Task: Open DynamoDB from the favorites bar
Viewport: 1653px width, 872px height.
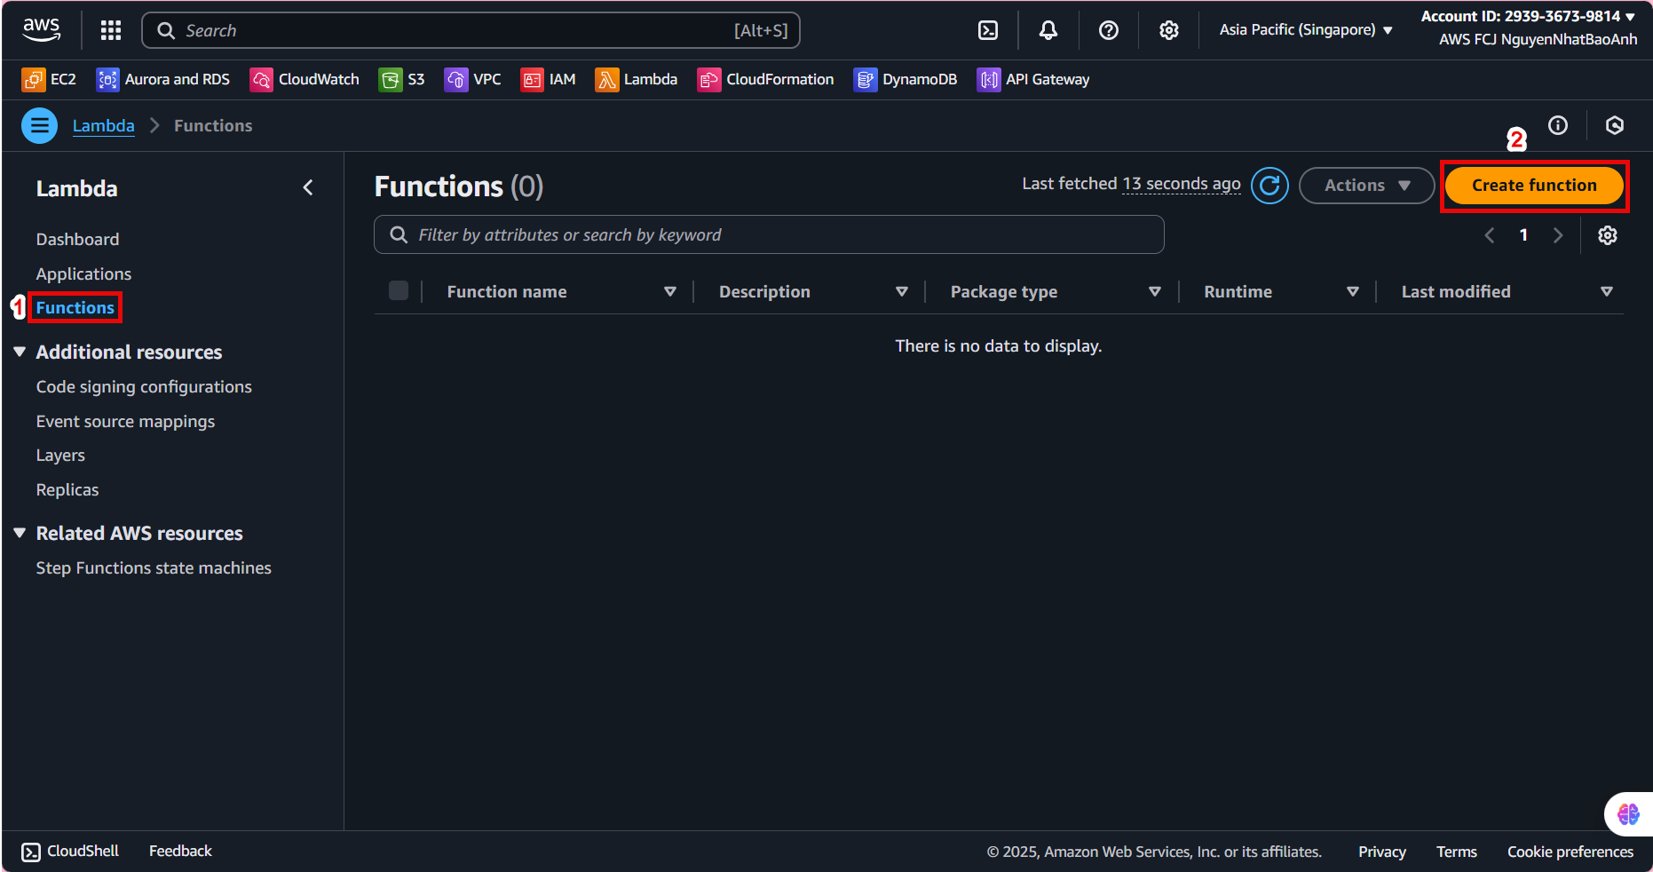Action: pyautogui.click(x=906, y=79)
